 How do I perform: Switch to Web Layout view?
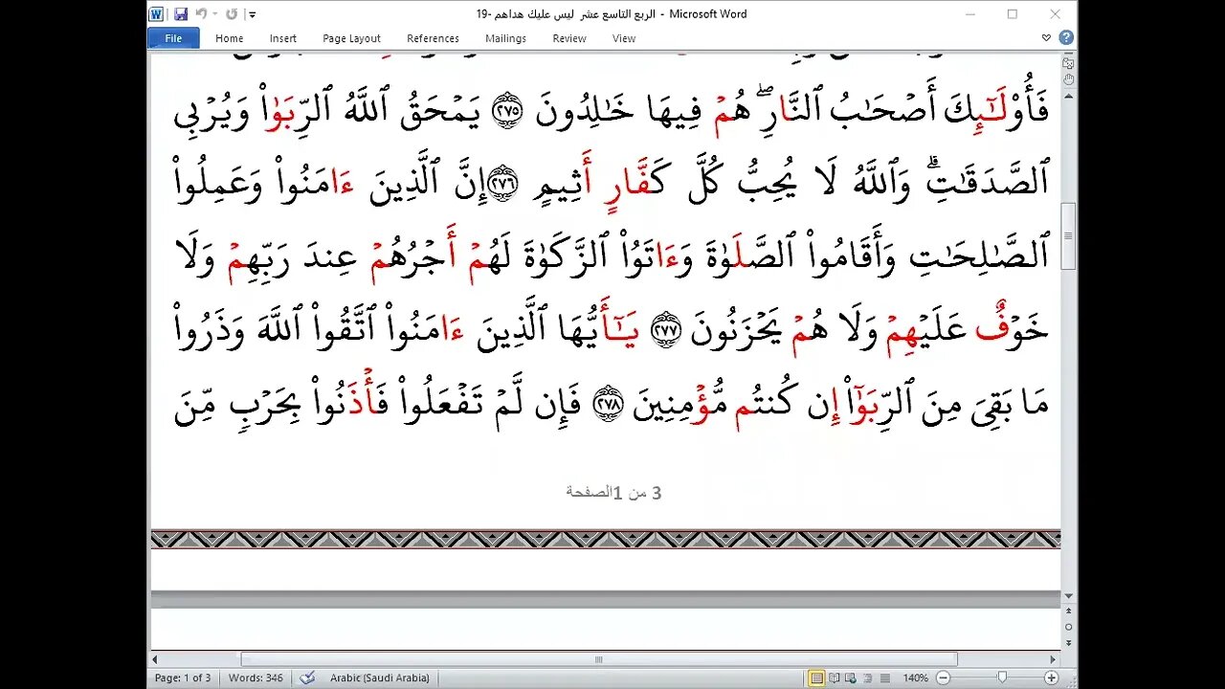pyautogui.click(x=849, y=678)
